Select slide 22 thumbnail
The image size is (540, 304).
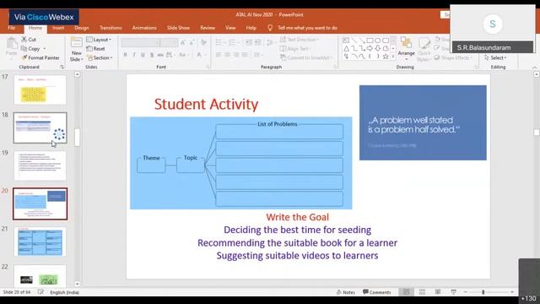(x=40, y=275)
